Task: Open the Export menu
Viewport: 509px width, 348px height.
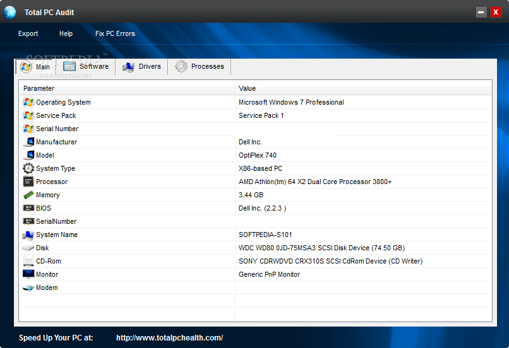Action: pos(28,33)
